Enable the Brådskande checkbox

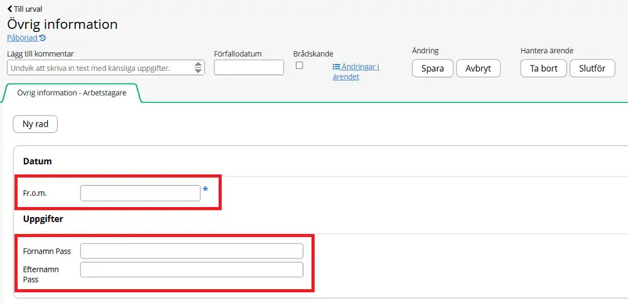click(x=300, y=65)
